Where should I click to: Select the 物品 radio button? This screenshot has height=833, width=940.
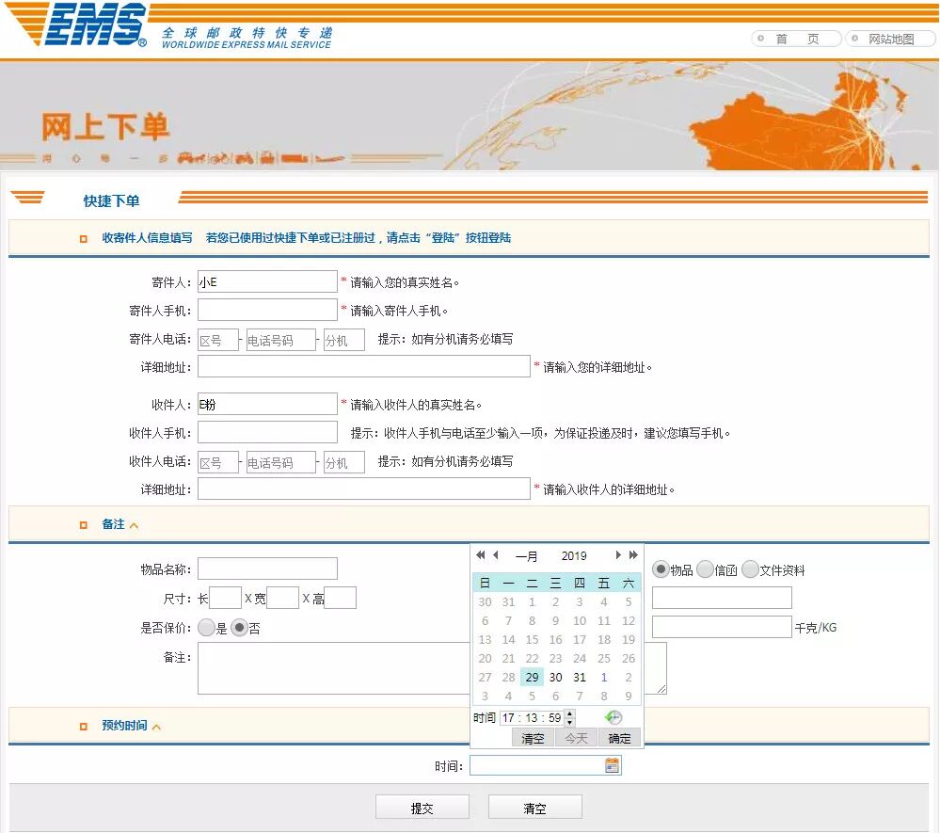tap(661, 569)
